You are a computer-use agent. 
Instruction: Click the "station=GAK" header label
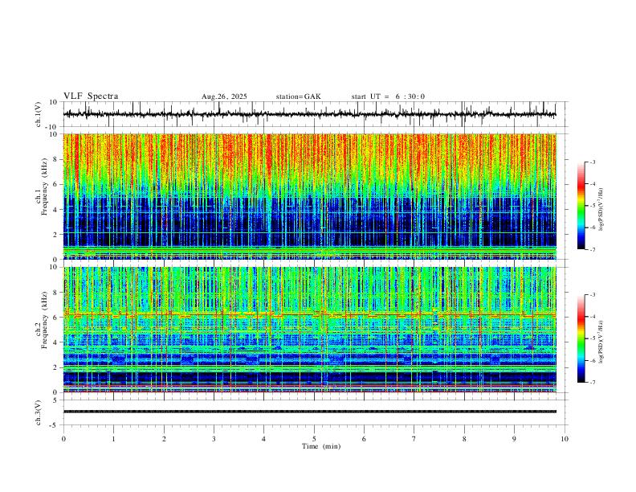click(x=299, y=96)
